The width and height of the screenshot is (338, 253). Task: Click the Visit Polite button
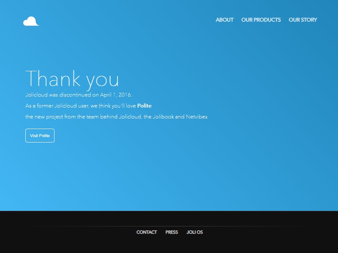[x=40, y=135]
